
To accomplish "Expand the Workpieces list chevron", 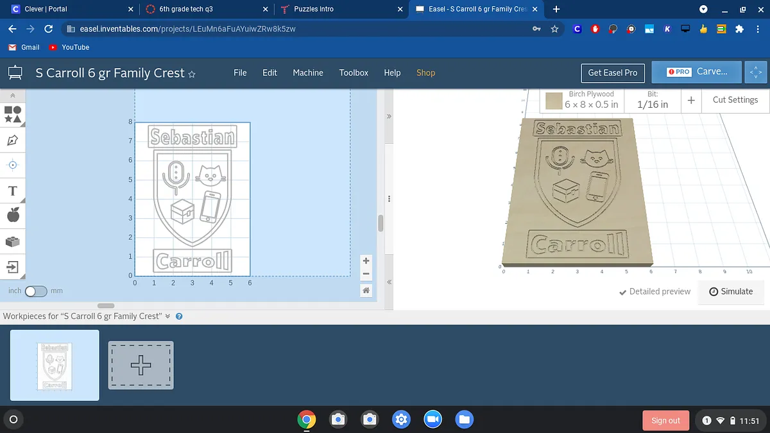I will 168,316.
